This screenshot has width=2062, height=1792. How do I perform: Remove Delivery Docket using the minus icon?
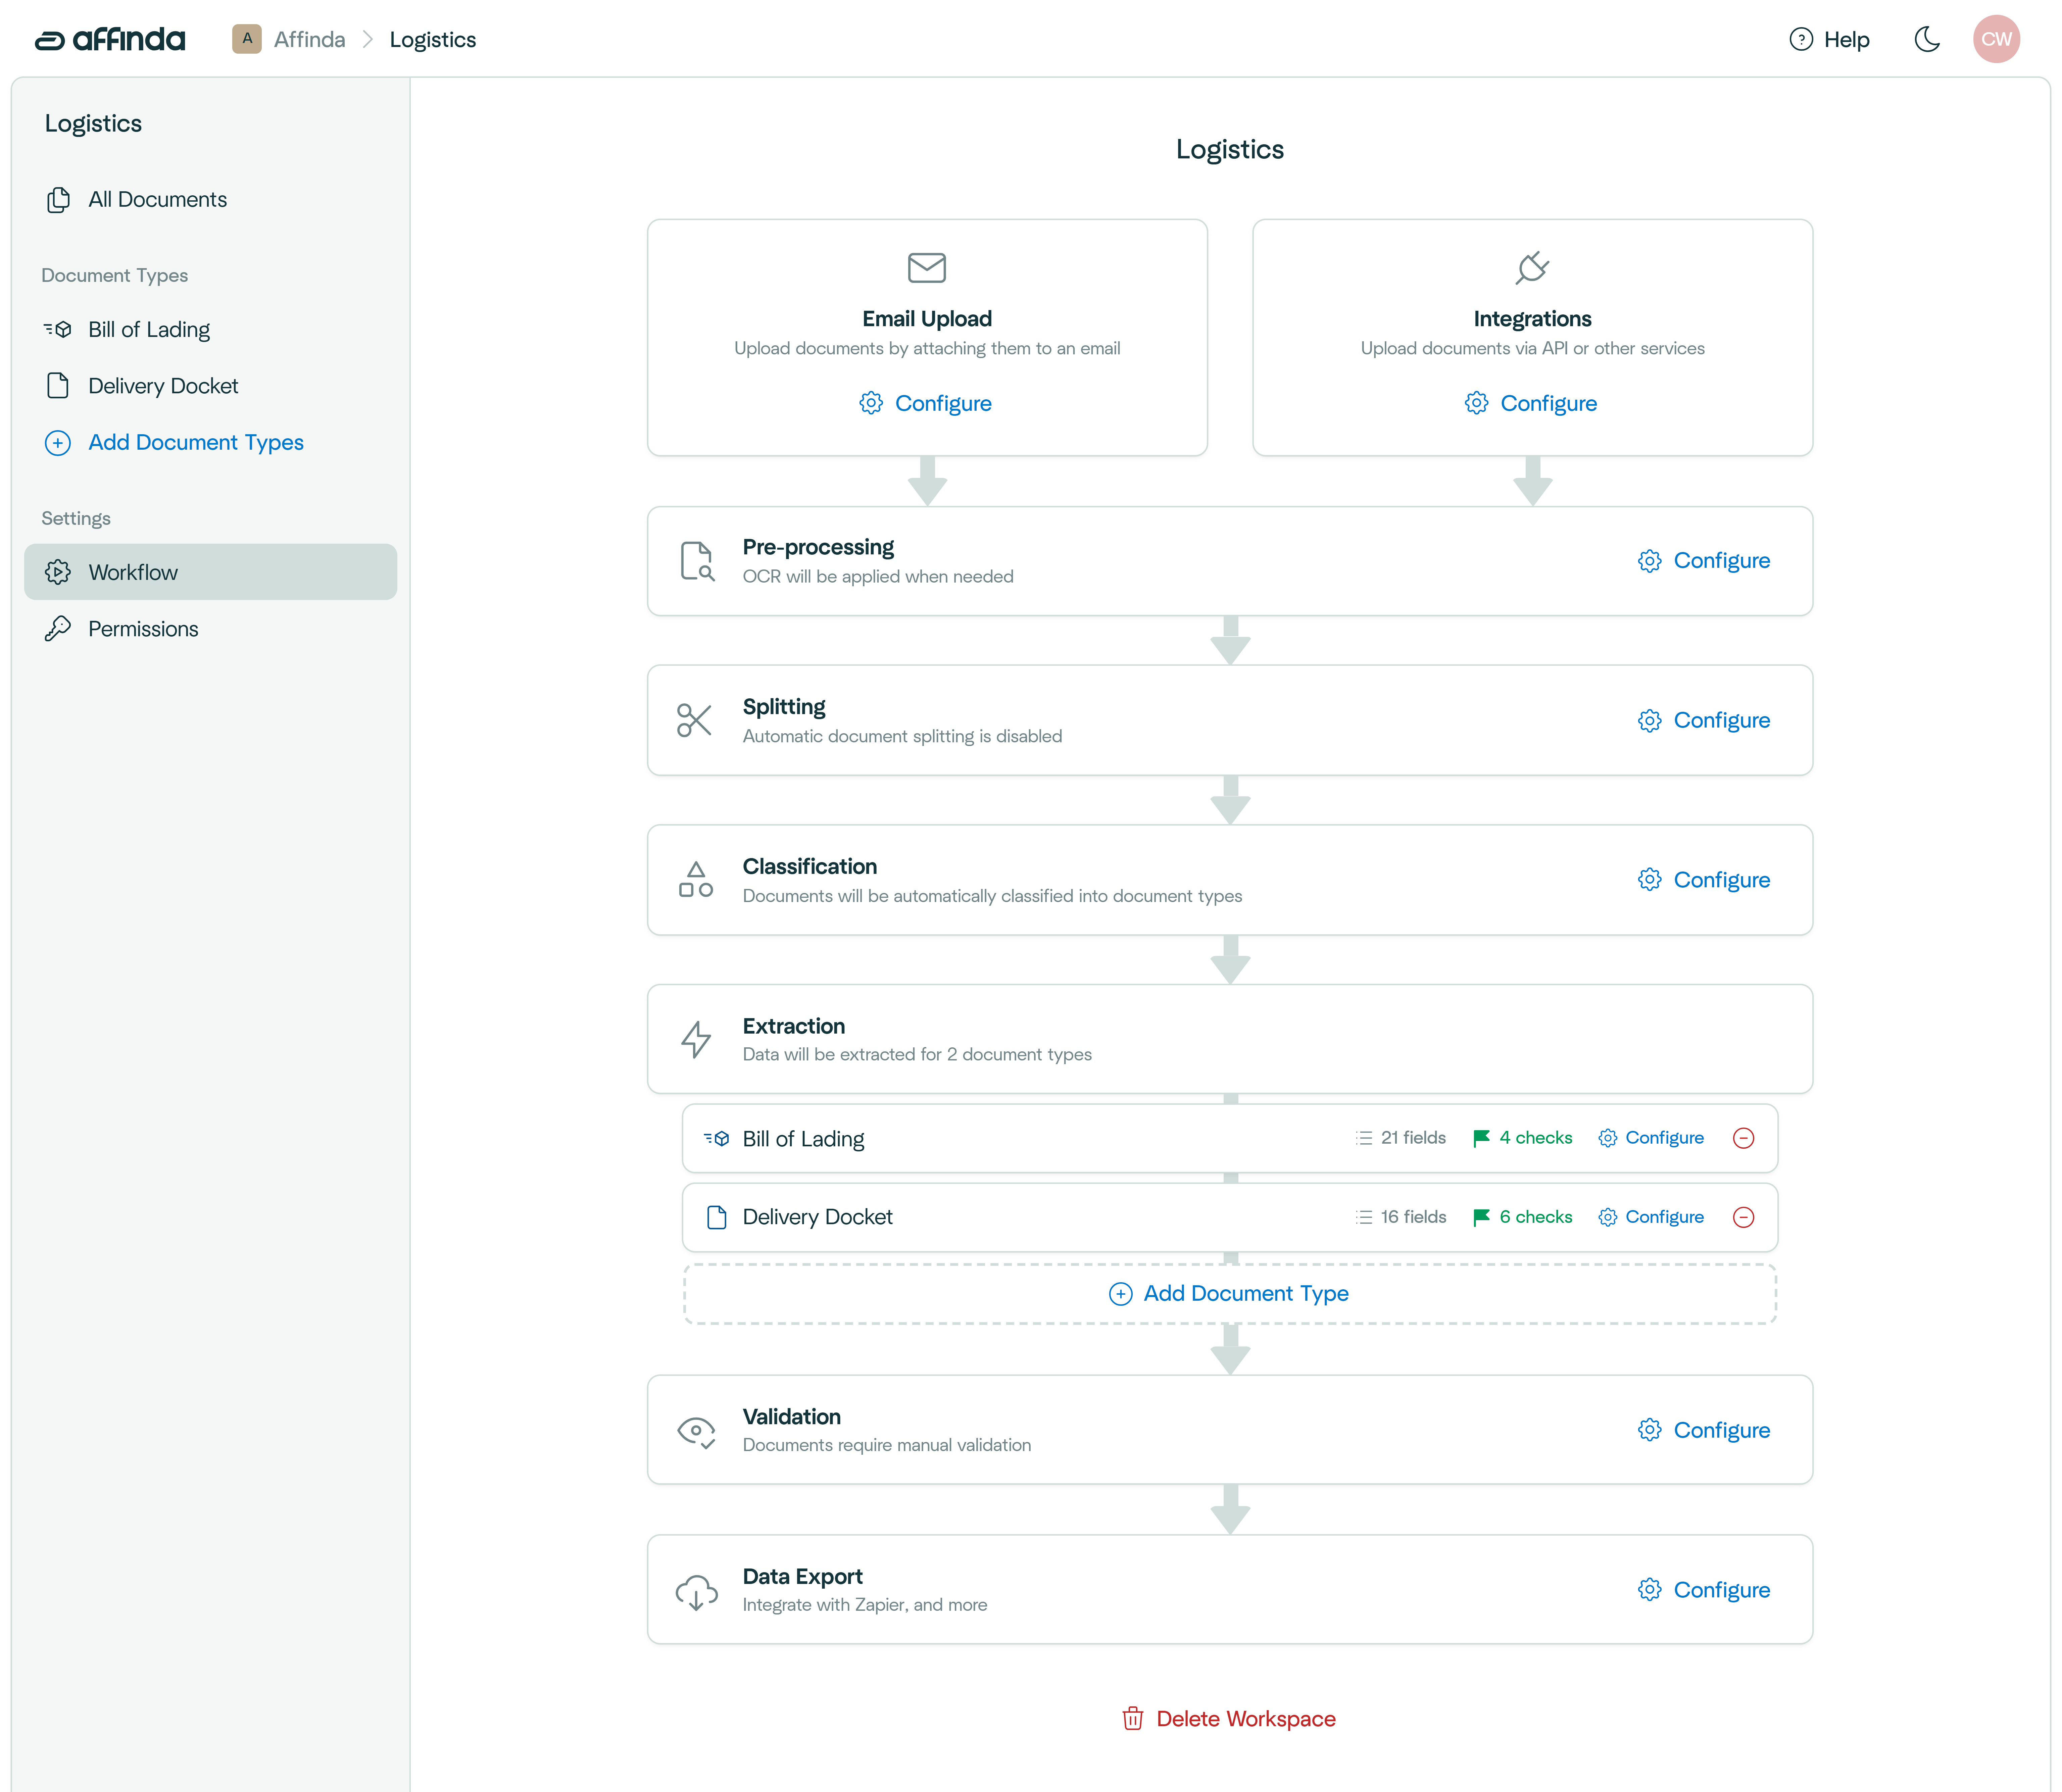click(1744, 1217)
